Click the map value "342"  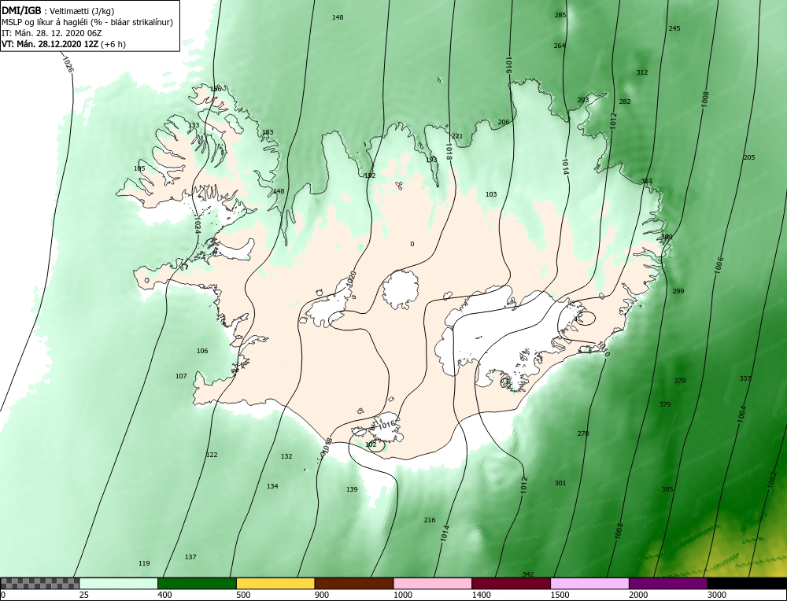click(x=528, y=574)
